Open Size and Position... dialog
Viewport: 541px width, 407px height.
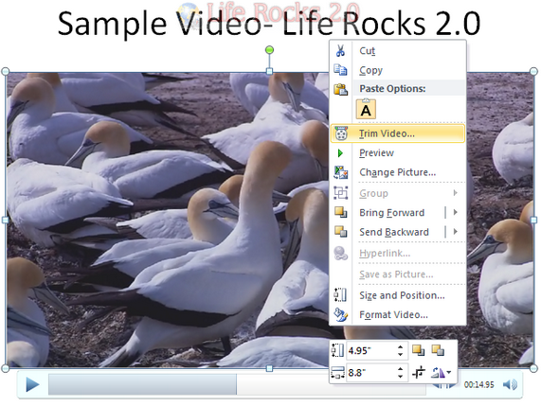(398, 295)
